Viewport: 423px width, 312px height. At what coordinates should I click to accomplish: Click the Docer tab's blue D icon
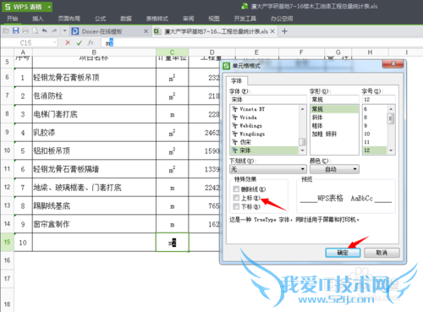tap(75, 31)
